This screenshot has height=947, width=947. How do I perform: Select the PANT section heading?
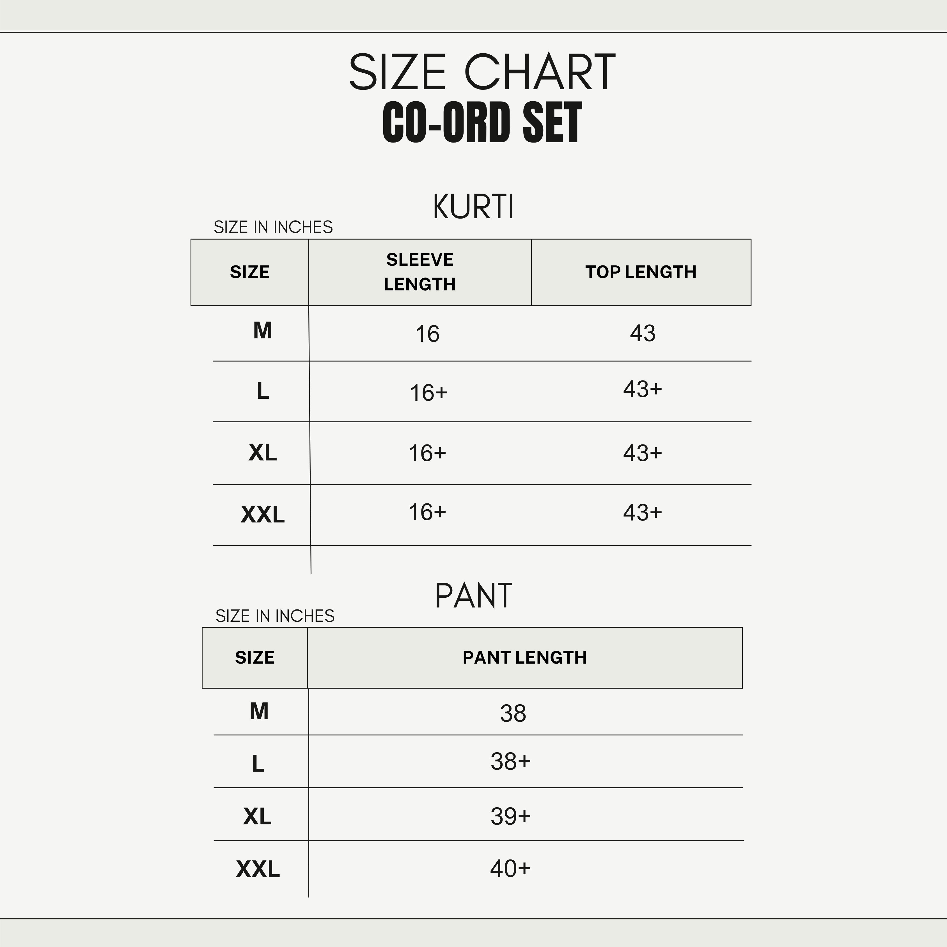[474, 596]
